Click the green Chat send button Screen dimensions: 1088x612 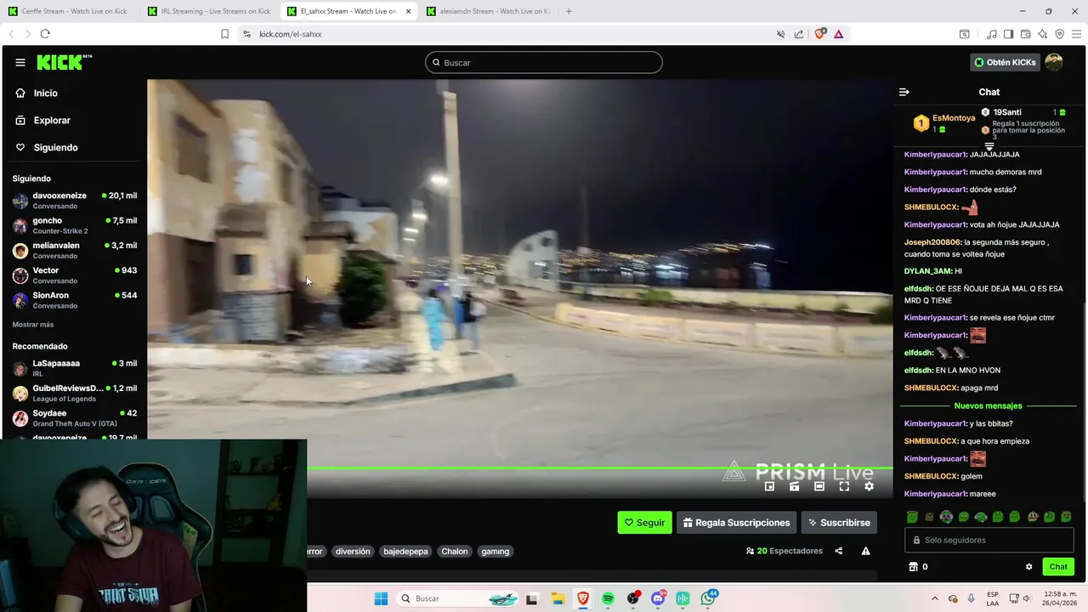click(1058, 567)
